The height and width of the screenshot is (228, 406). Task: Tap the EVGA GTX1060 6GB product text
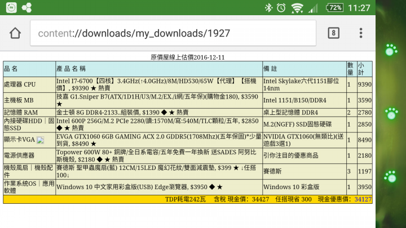pyautogui.click(x=159, y=140)
